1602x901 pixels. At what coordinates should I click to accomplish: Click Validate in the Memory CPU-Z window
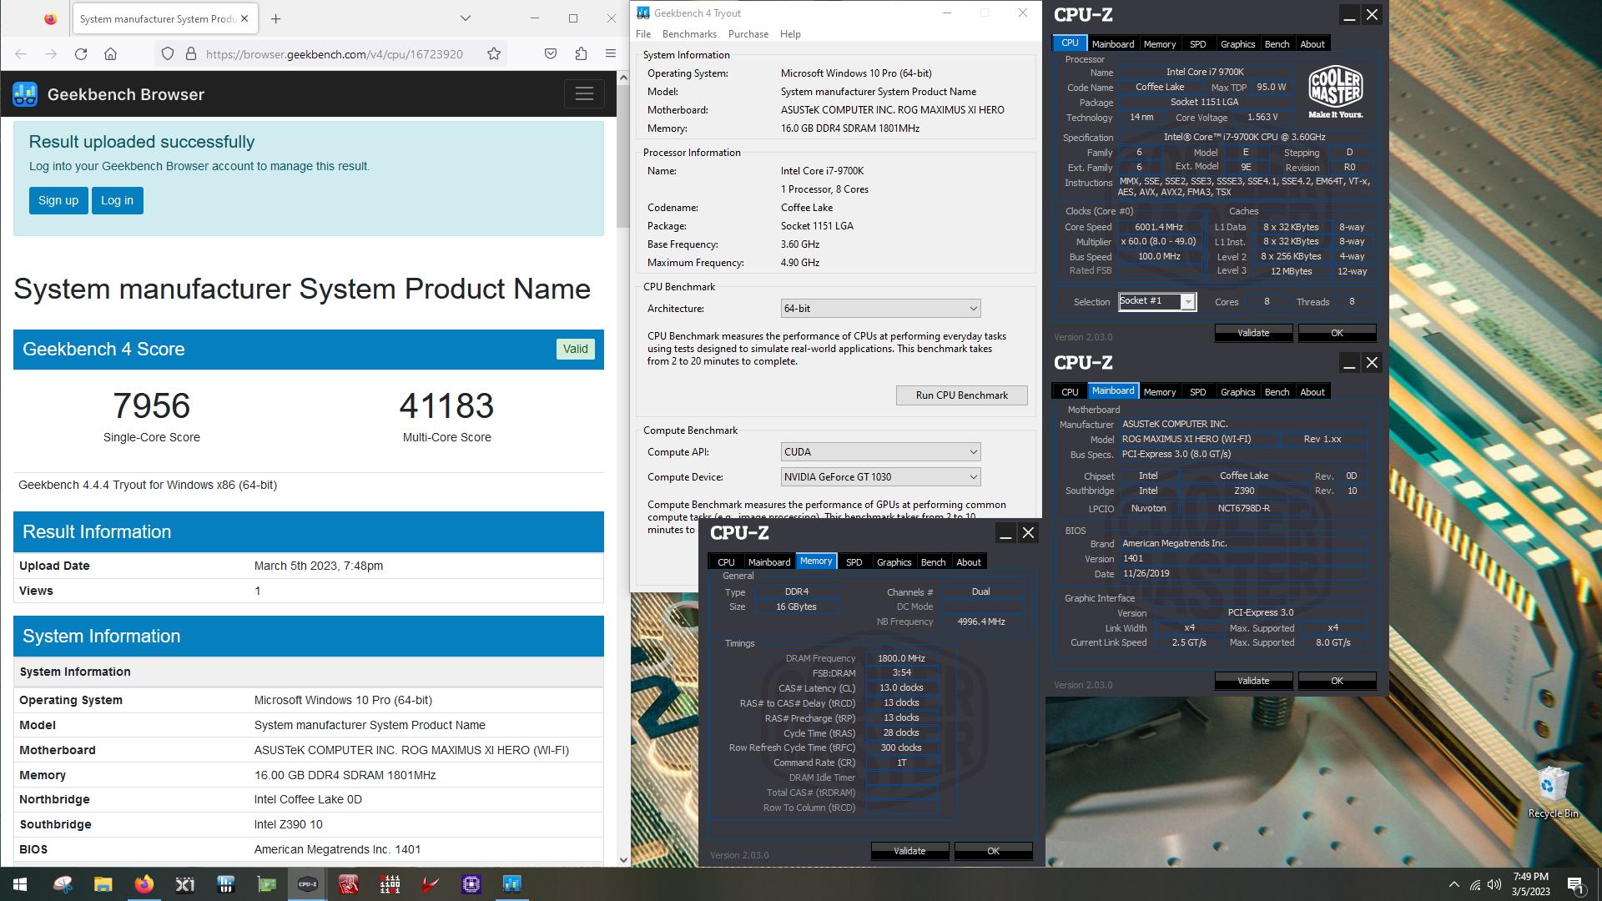[909, 851]
